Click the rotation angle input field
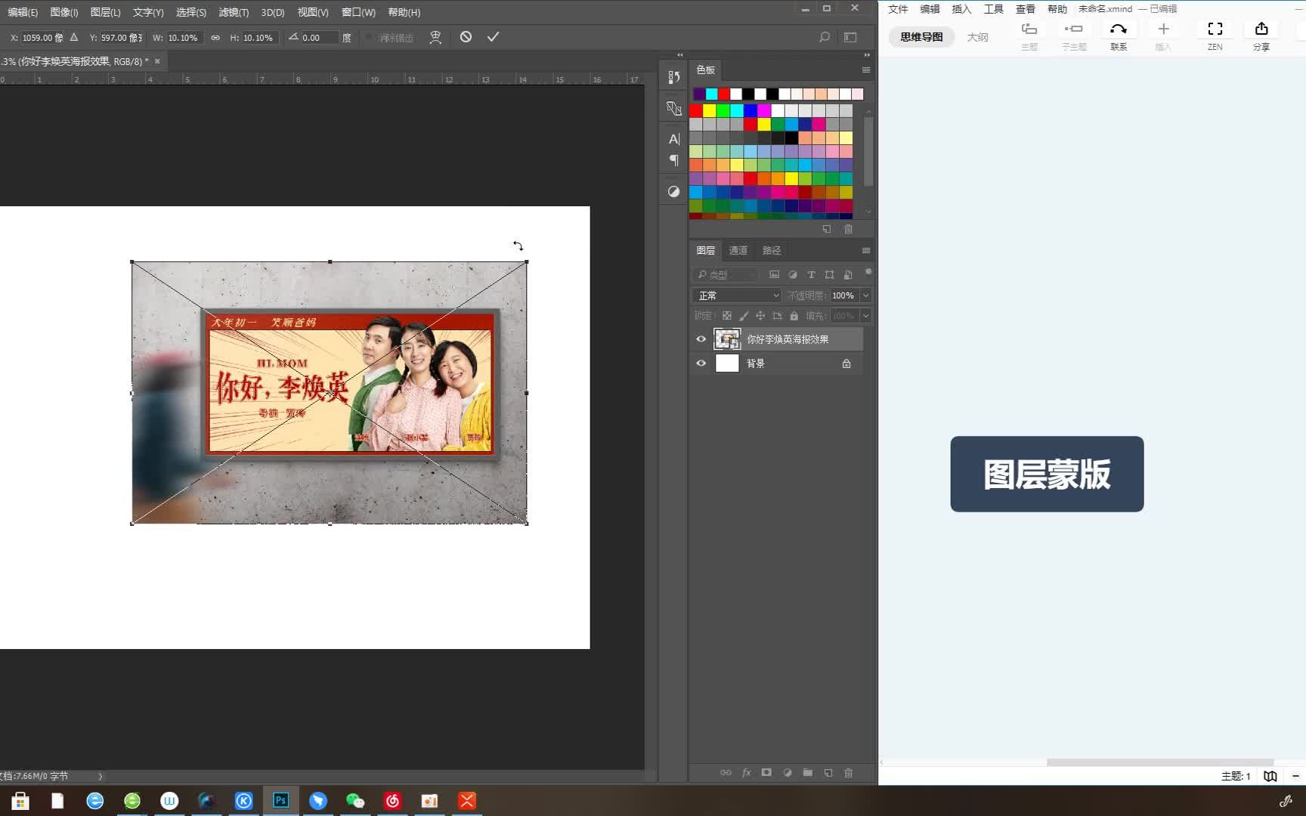 320,38
